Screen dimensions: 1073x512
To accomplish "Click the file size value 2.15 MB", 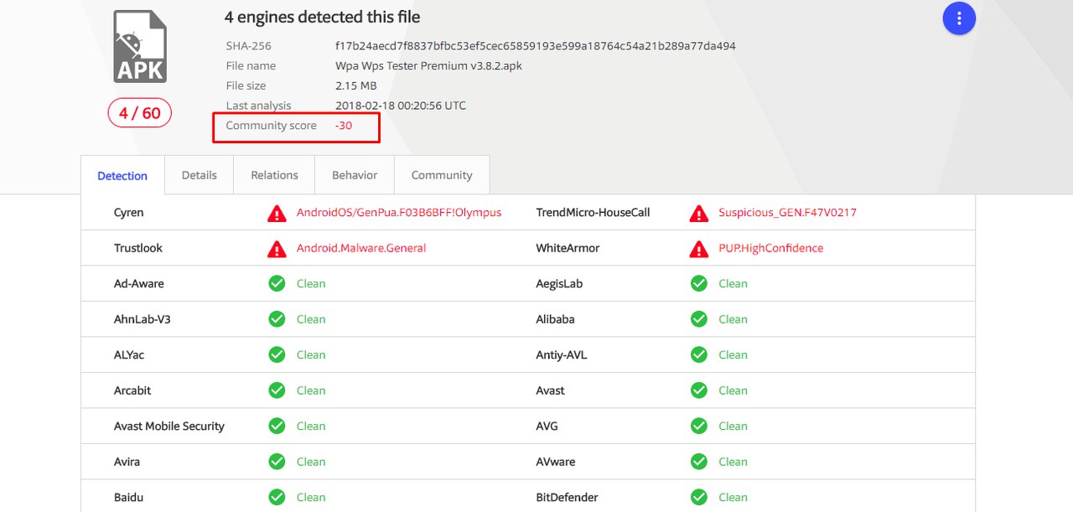I will pyautogui.click(x=356, y=85).
